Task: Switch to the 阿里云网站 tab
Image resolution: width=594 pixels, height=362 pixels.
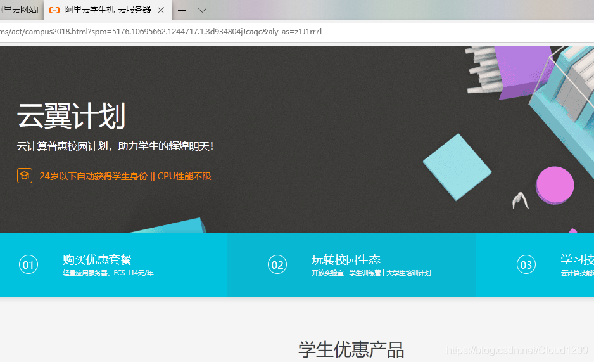Action: [19, 10]
